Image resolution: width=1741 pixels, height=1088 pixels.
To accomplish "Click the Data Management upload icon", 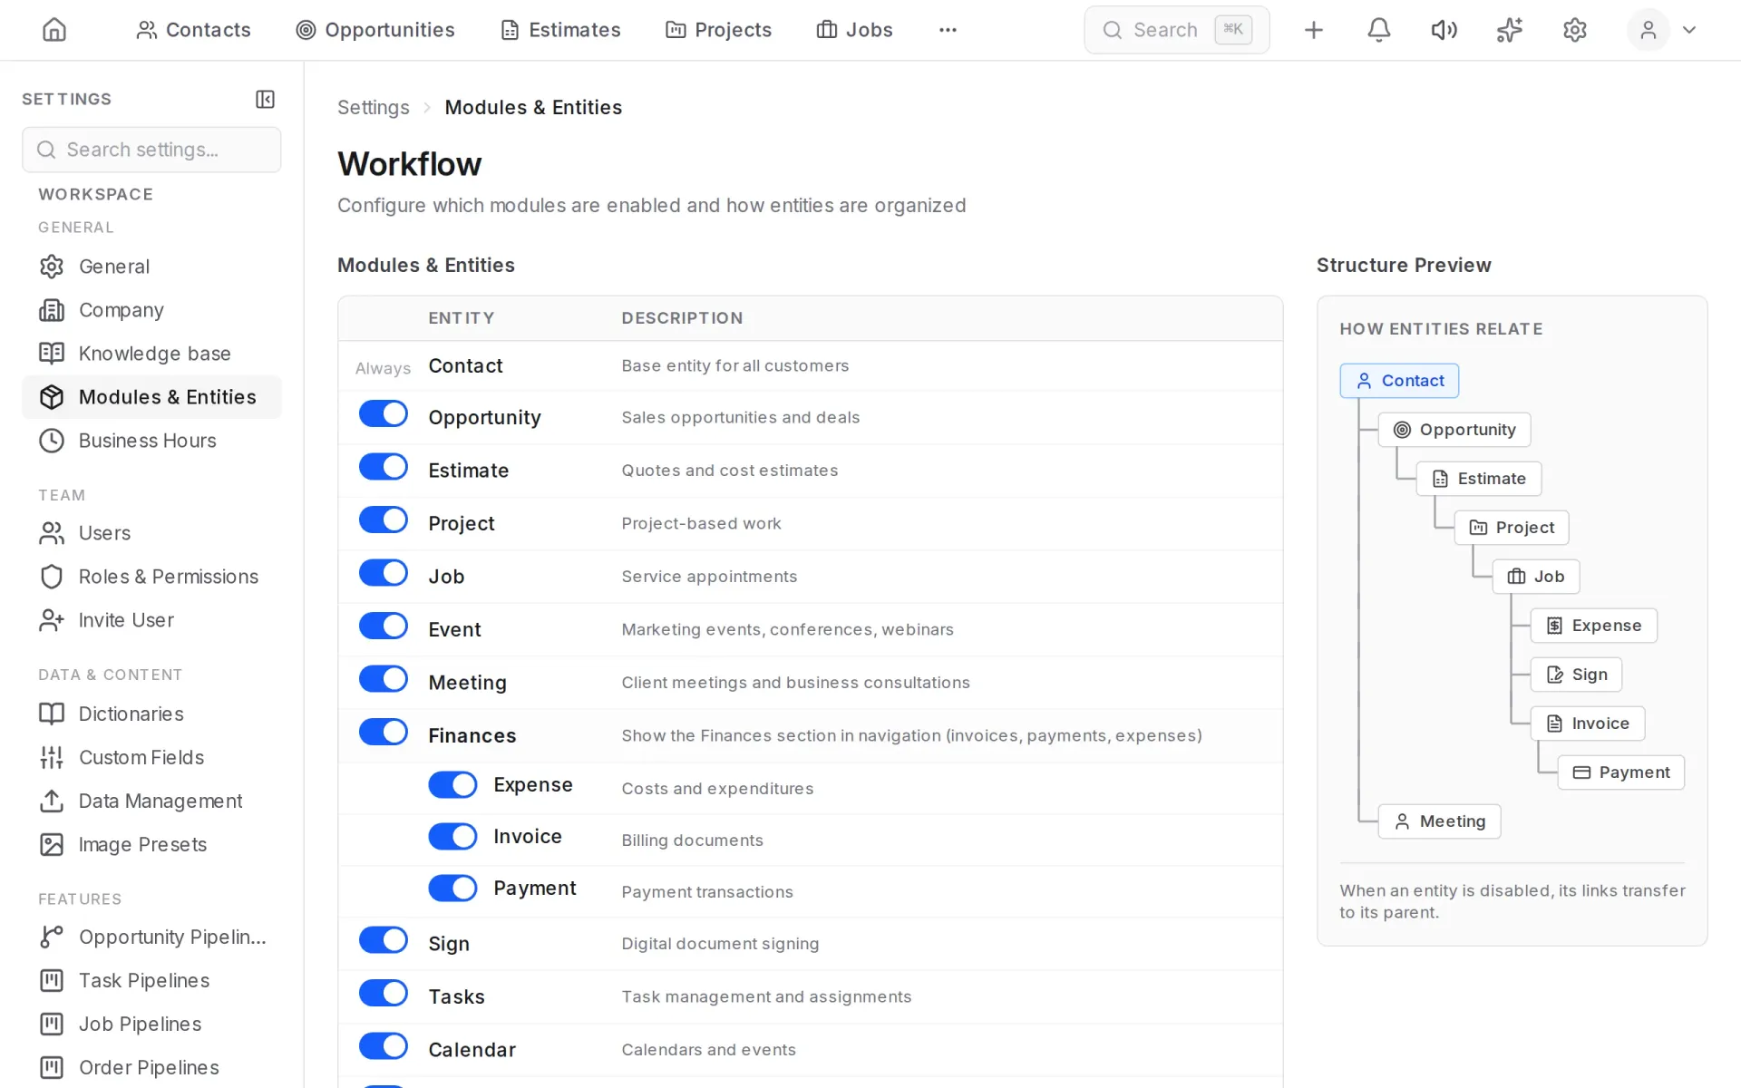I will (52, 801).
